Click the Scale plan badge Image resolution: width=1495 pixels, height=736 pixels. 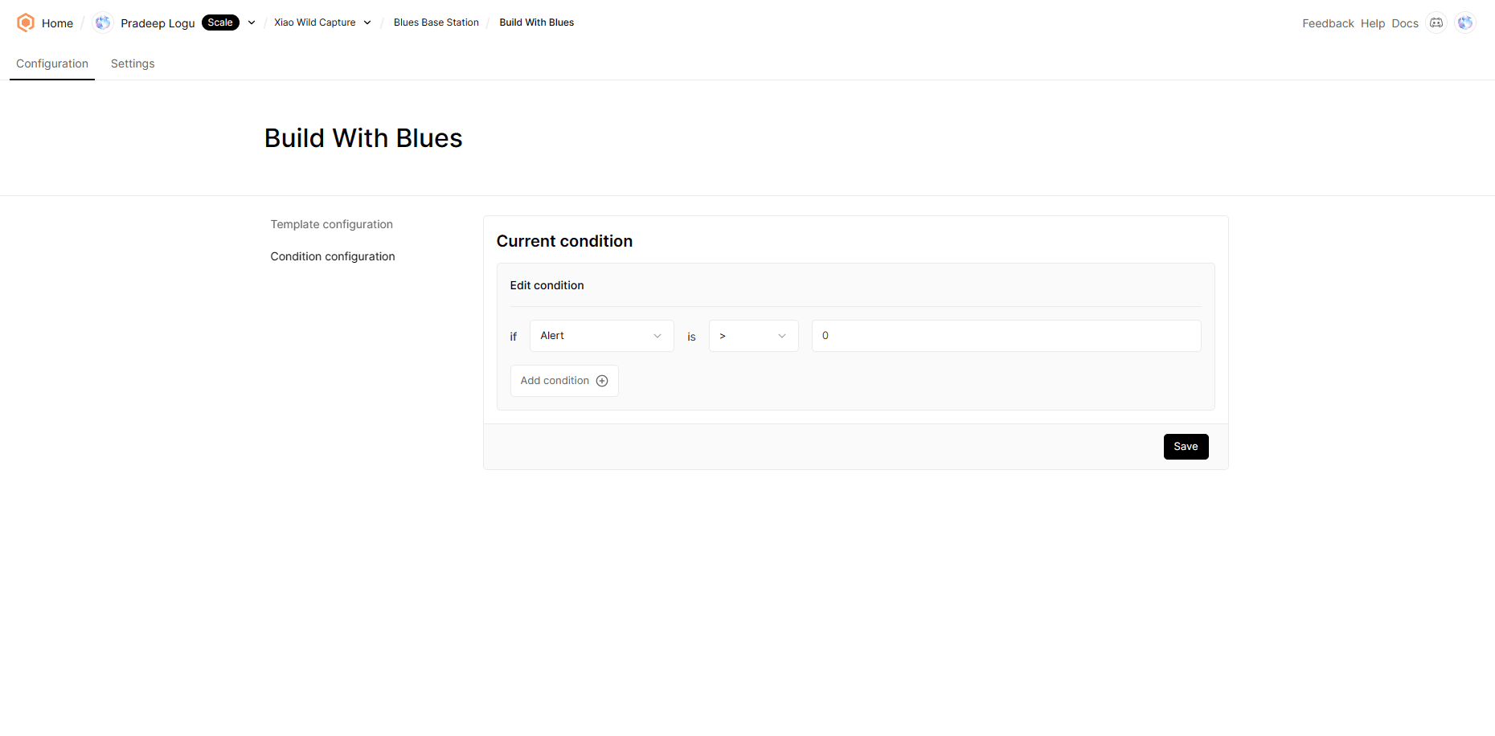point(220,22)
